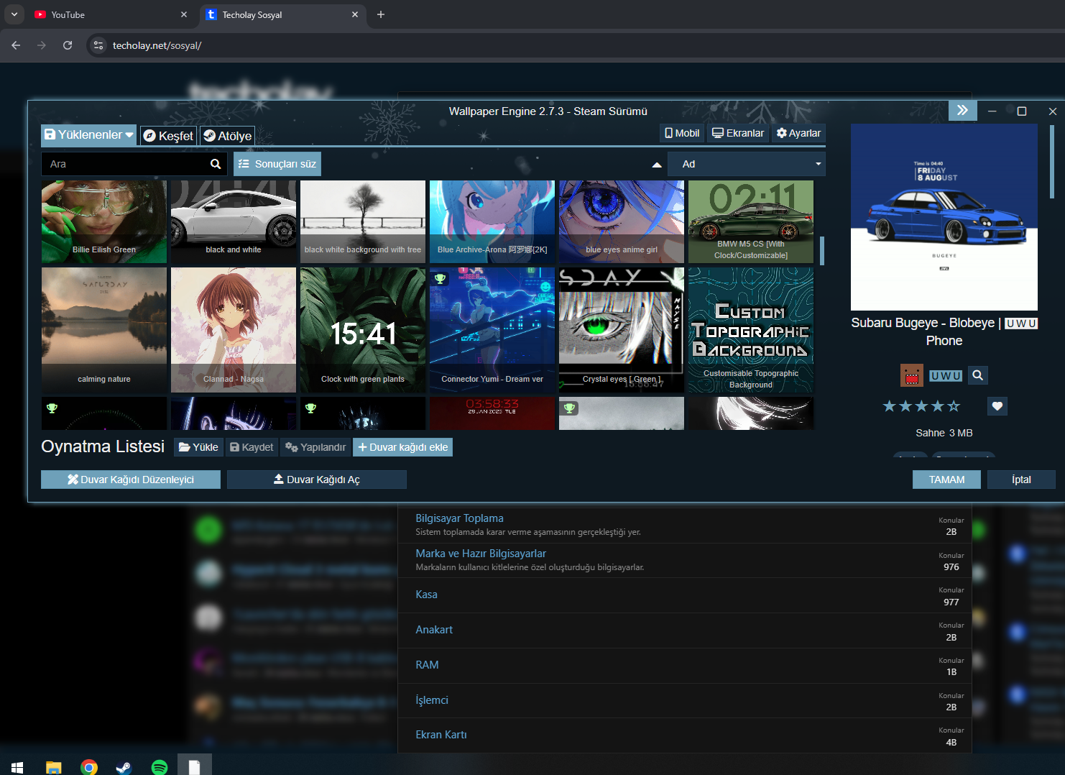The width and height of the screenshot is (1065, 775).
Task: Switch to the Atölye tab
Action: tap(227, 136)
